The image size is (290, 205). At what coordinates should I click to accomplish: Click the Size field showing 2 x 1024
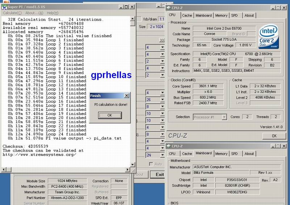pos(156,27)
